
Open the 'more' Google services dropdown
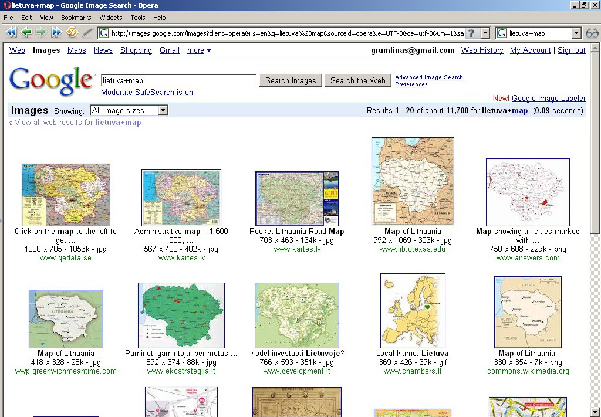[199, 50]
